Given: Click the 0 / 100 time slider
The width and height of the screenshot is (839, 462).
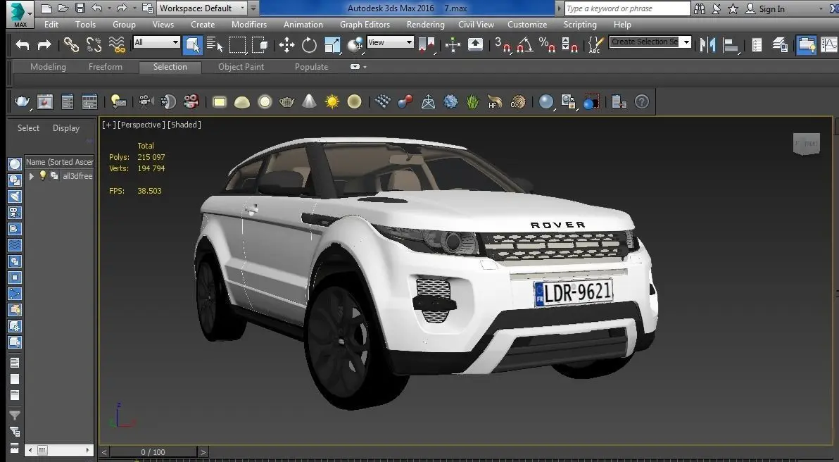Looking at the screenshot, I should (153, 452).
